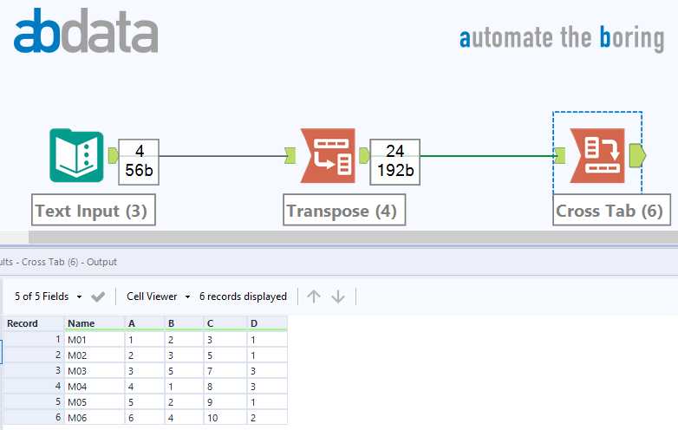Select the M06 name cell
The image size is (678, 430).
pos(95,418)
